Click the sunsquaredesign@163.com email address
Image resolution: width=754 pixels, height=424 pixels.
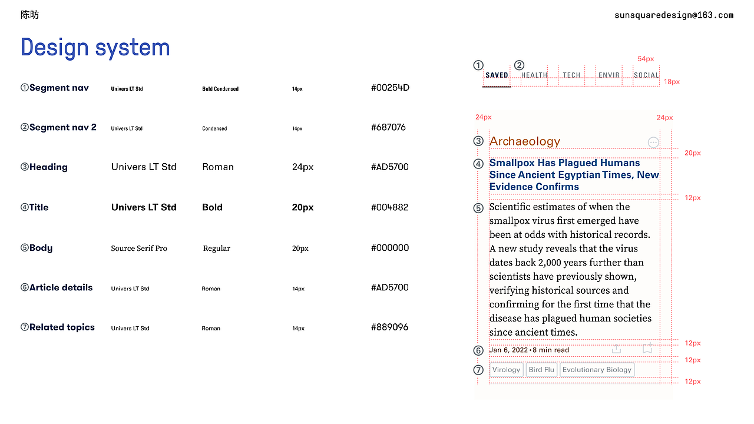(x=674, y=15)
